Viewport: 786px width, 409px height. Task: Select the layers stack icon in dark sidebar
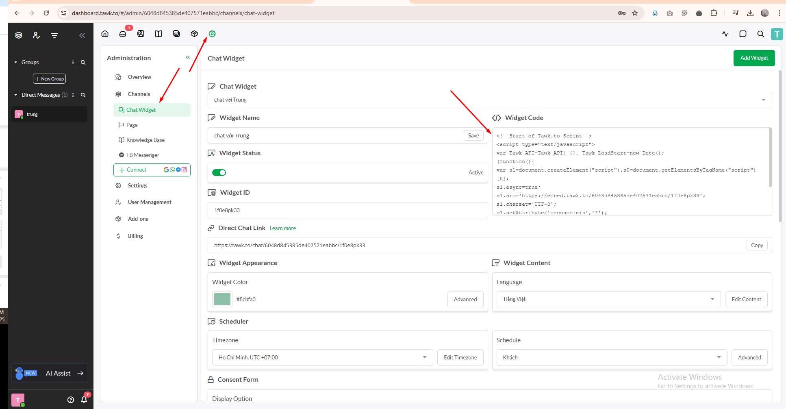(19, 35)
